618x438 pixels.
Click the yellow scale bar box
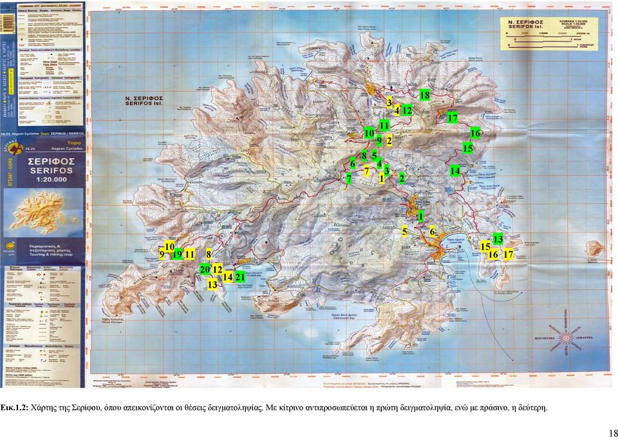point(548,33)
